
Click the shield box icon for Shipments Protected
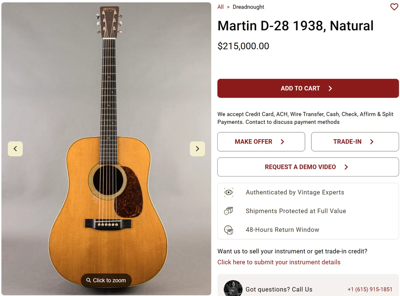(229, 211)
